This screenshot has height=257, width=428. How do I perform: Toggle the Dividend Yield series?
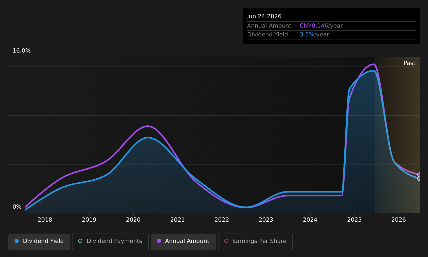pos(39,242)
